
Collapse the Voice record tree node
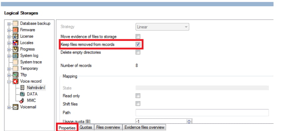pos(9,81)
